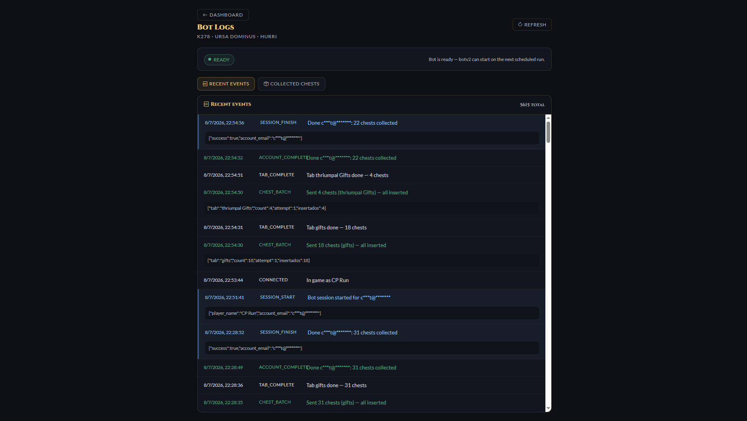Select the 22:54:52 ACCOUNT_COMPLETE event
Image resolution: width=747 pixels, height=421 pixels.
point(372,158)
